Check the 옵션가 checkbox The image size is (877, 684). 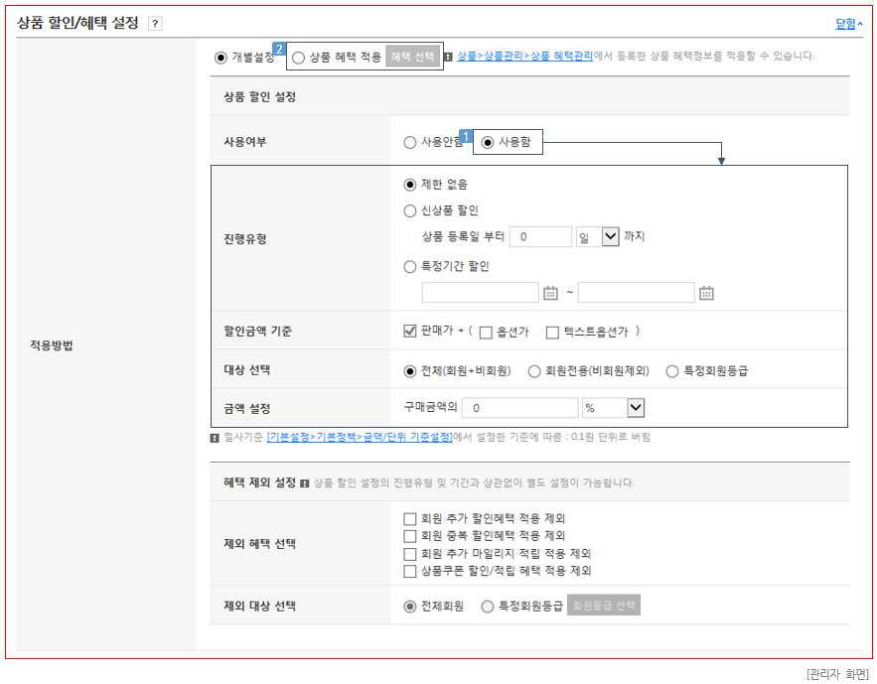(486, 332)
